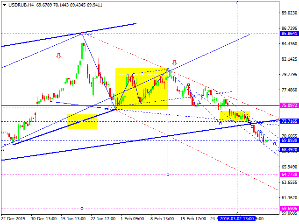299x224 pixels.
Task: Click the 69.8939 current price label
Action: click(x=290, y=140)
